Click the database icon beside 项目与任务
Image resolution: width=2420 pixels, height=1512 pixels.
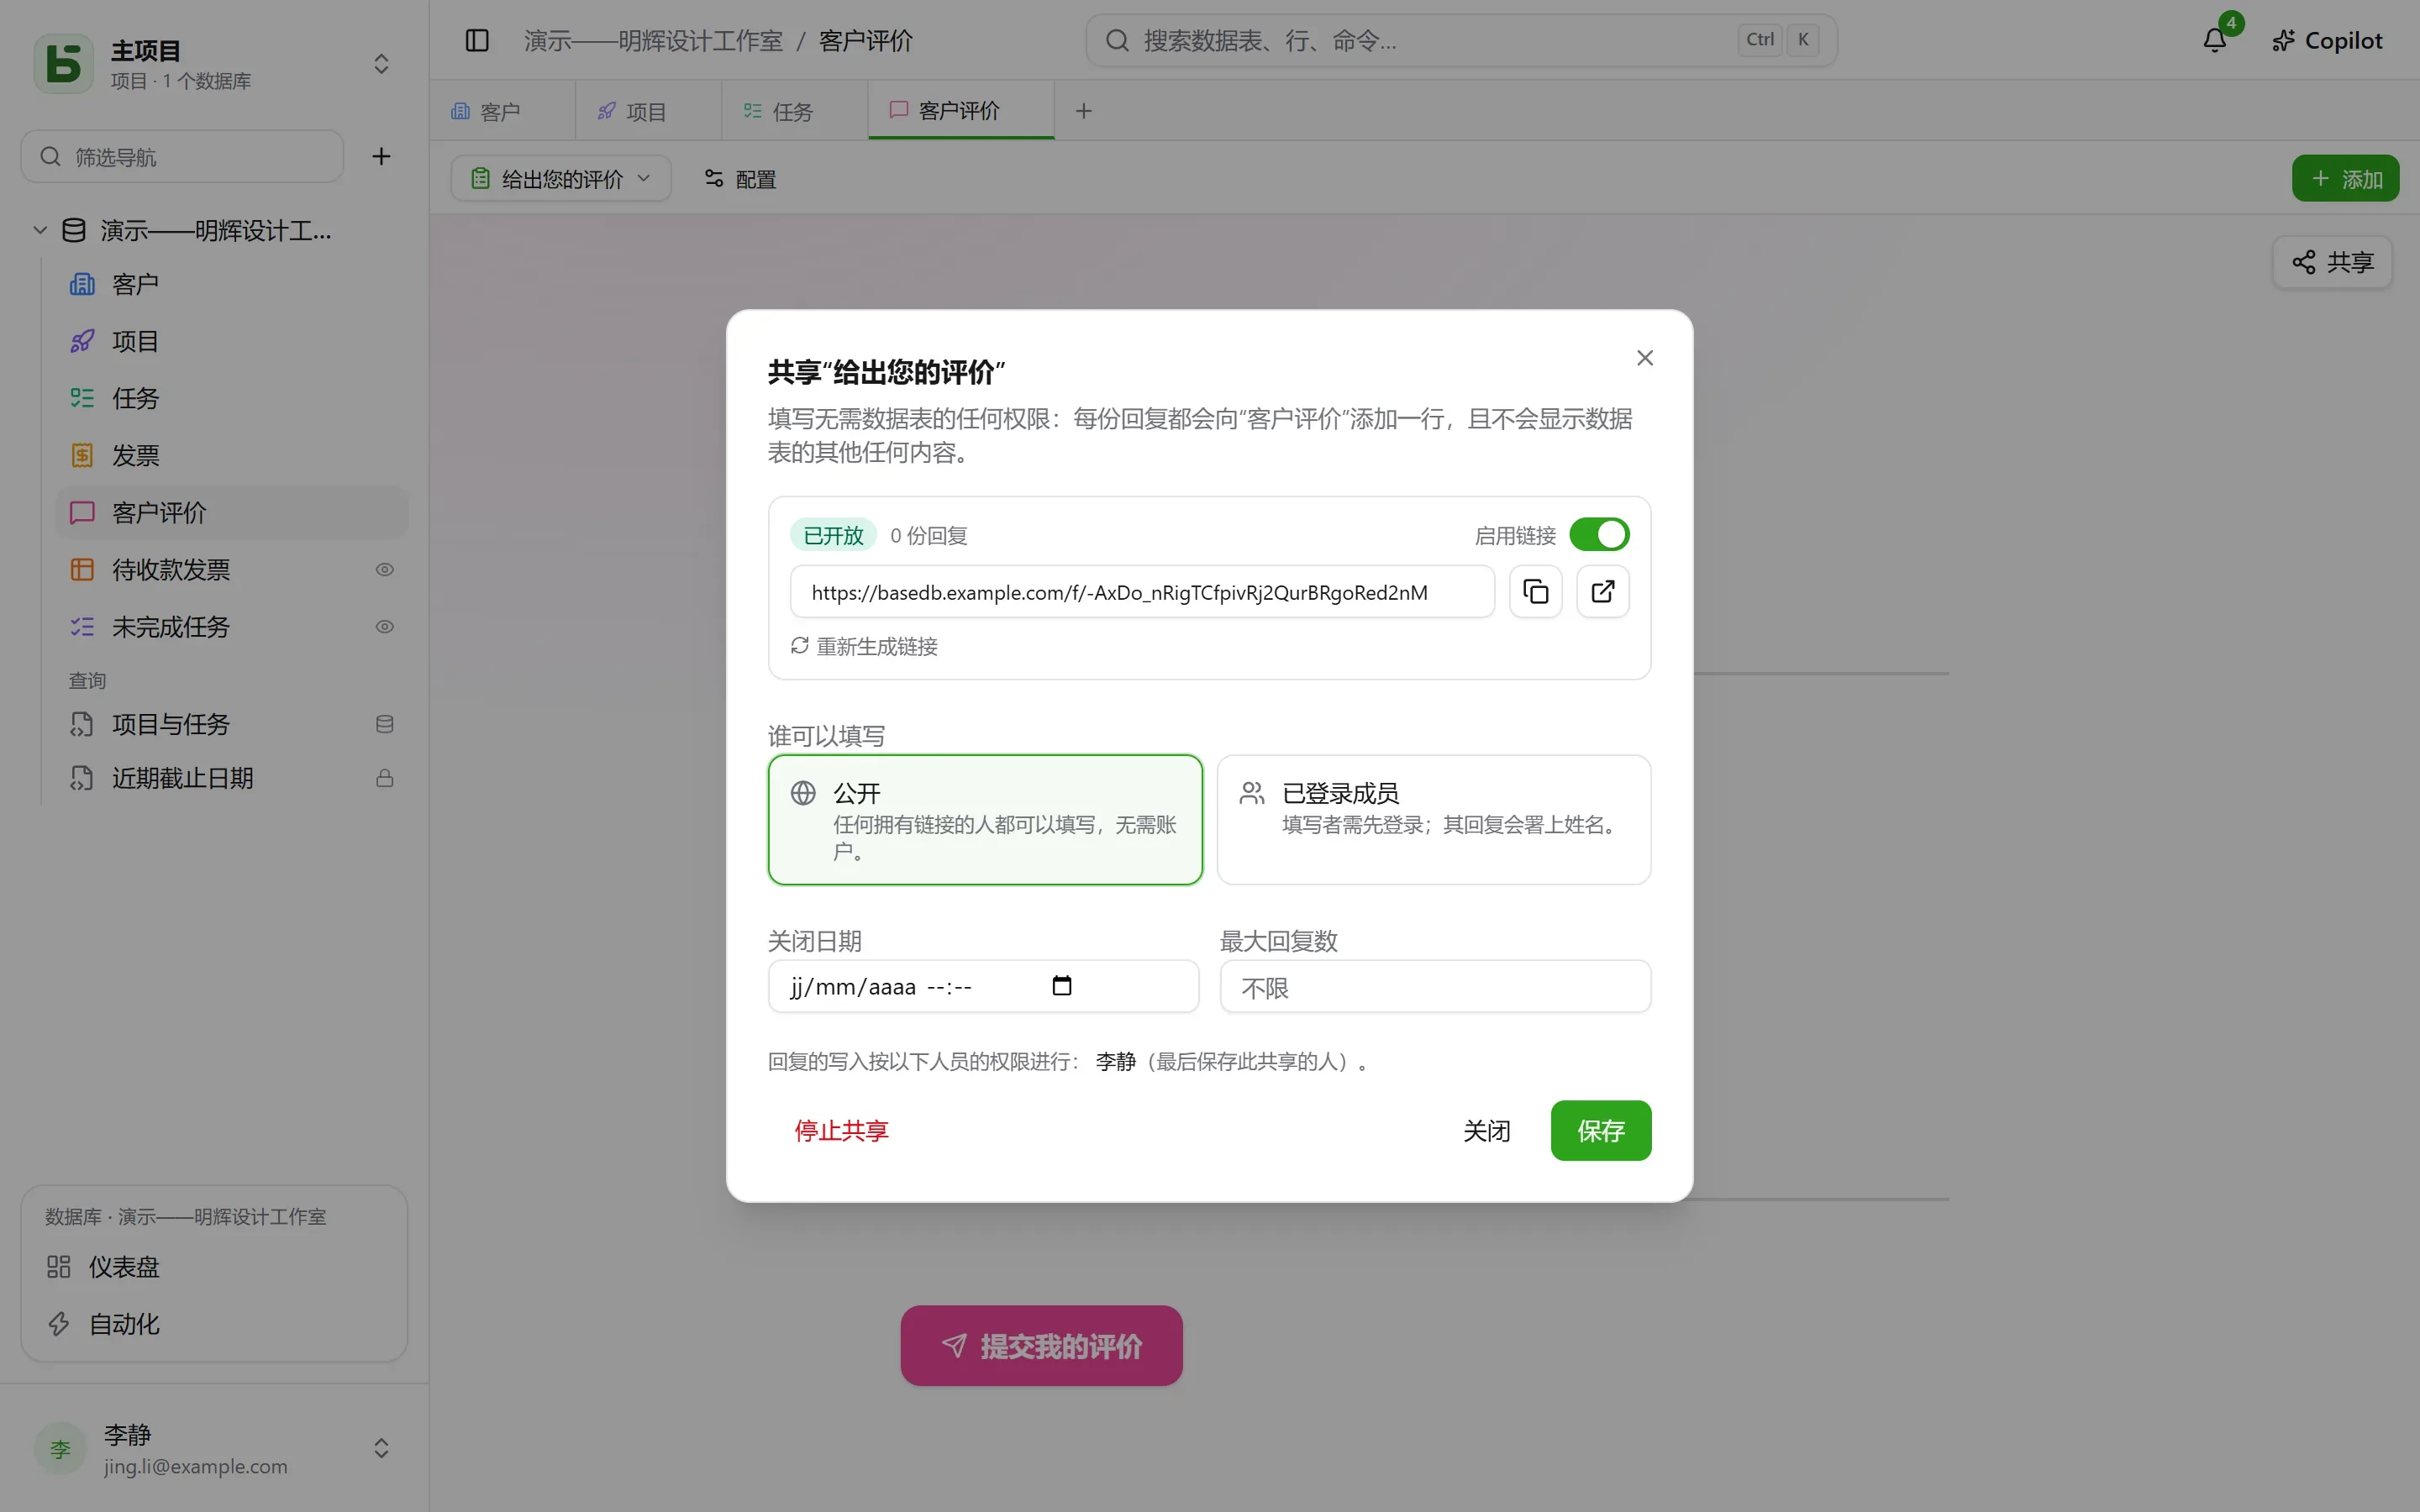(384, 724)
